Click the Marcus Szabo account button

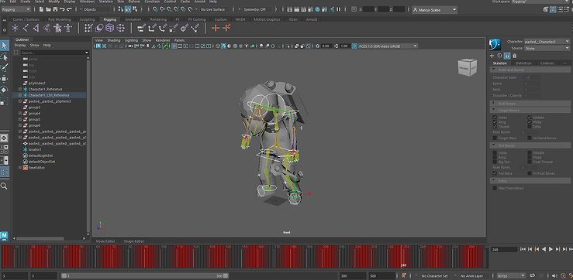(434, 10)
